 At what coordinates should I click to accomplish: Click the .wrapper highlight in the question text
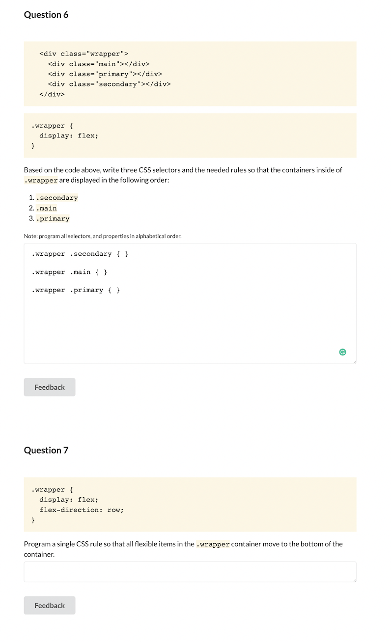pos(41,180)
